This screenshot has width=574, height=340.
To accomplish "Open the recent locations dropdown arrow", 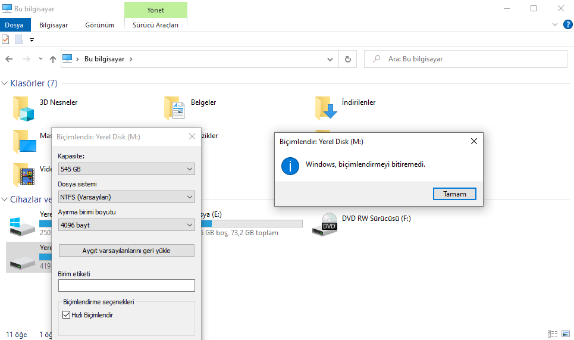I will [x=40, y=58].
